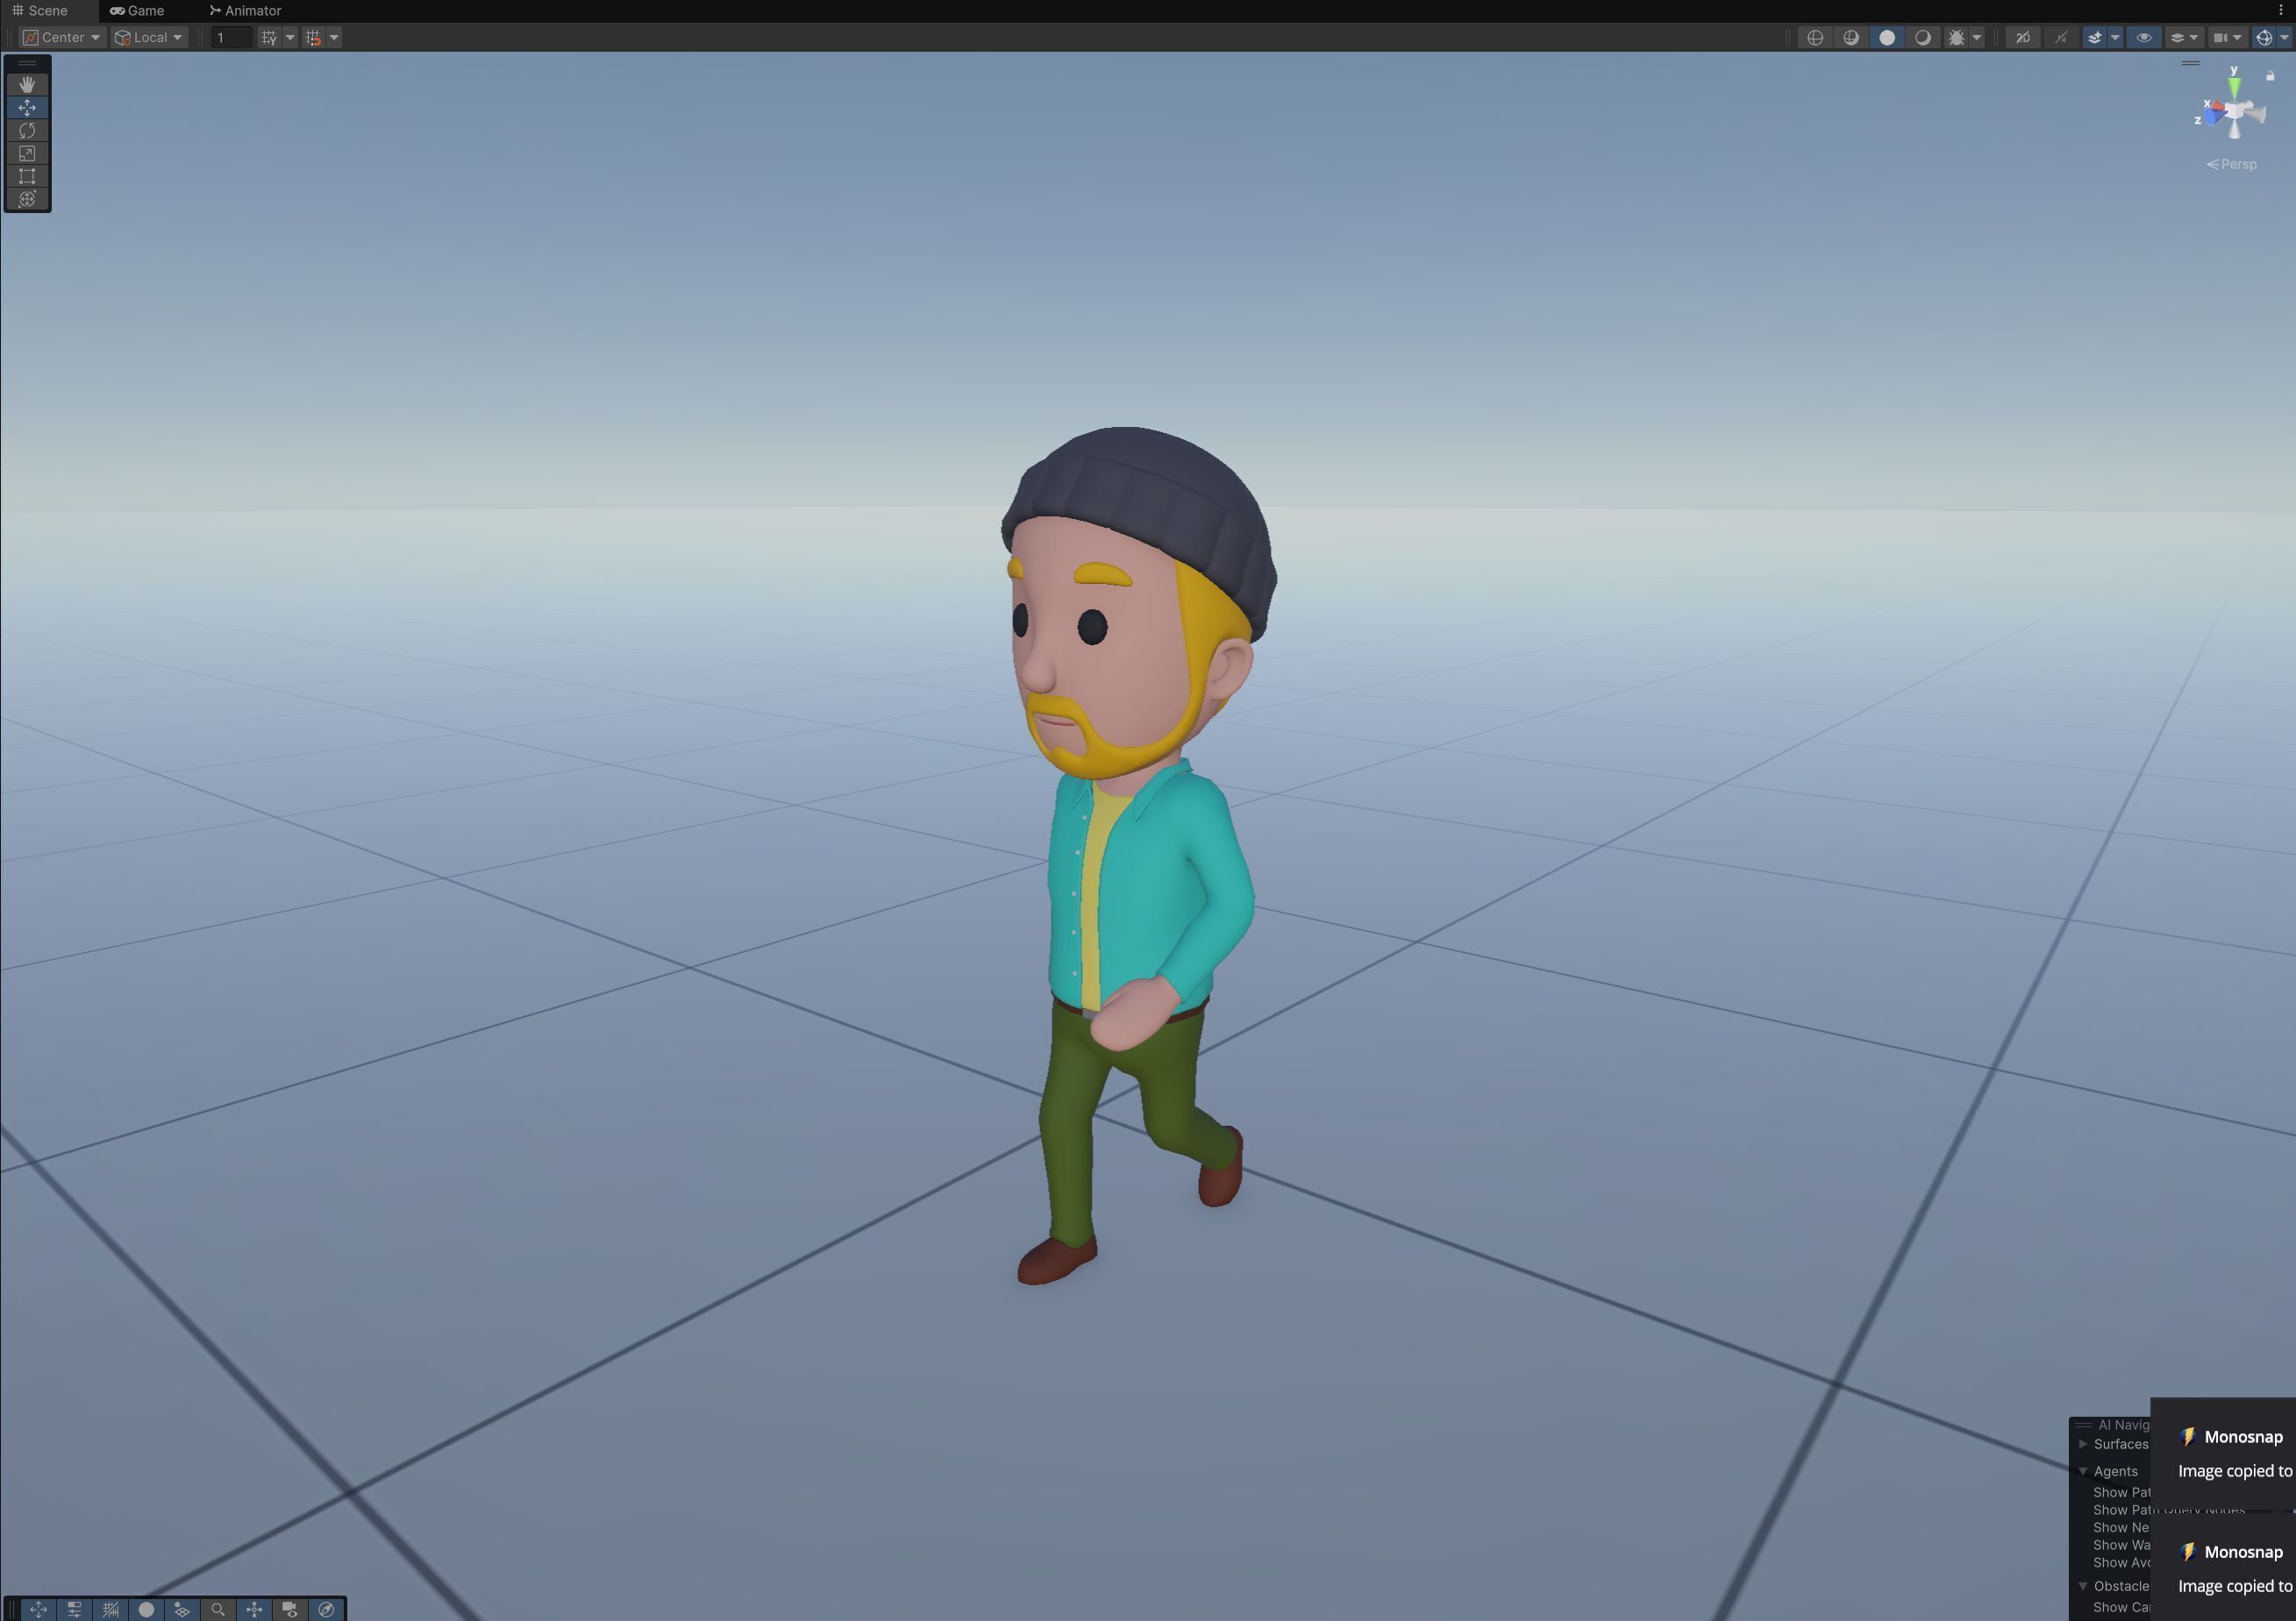2296x1621 pixels.
Task: Click the orientation gizmo overlay drag handle
Action: pos(2190,63)
